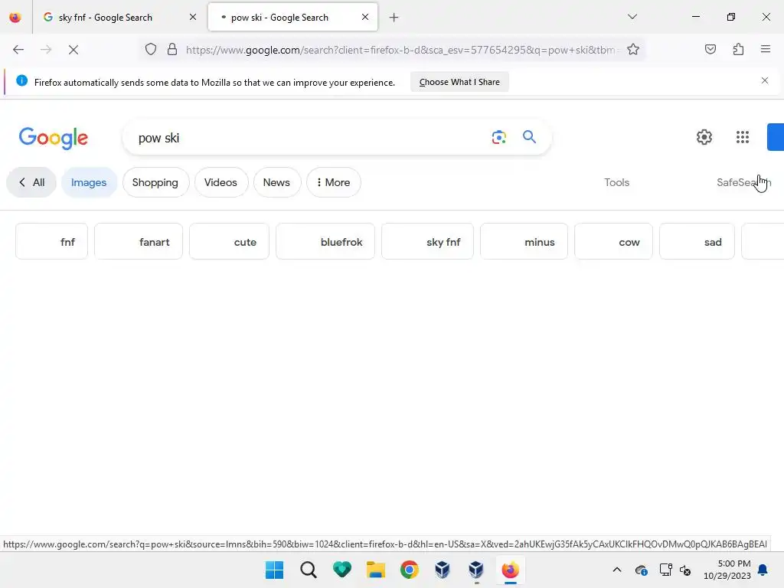Switch to Videos results
Image resolution: width=784 pixels, height=588 pixels.
tap(221, 182)
